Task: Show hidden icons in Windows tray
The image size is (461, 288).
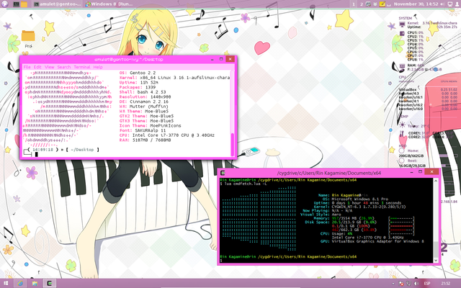Action: click(393, 284)
